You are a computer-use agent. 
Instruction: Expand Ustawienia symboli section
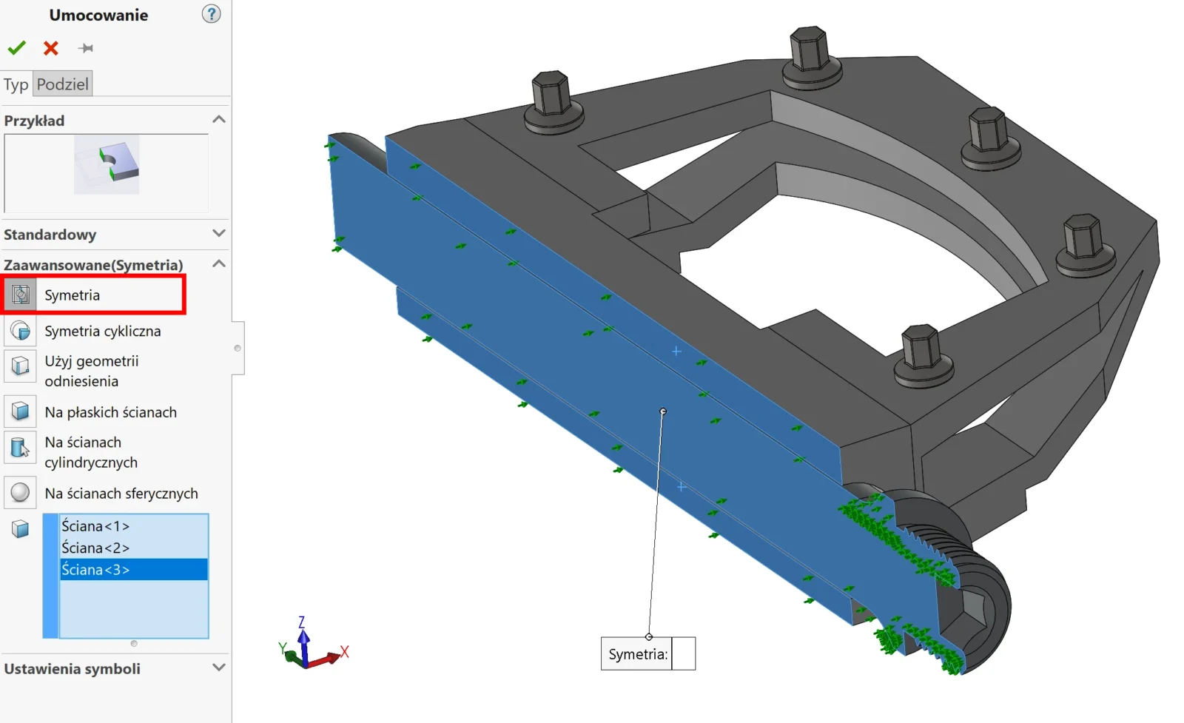point(219,667)
